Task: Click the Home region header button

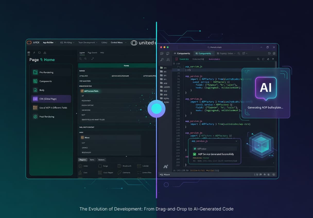Action: pos(126,66)
